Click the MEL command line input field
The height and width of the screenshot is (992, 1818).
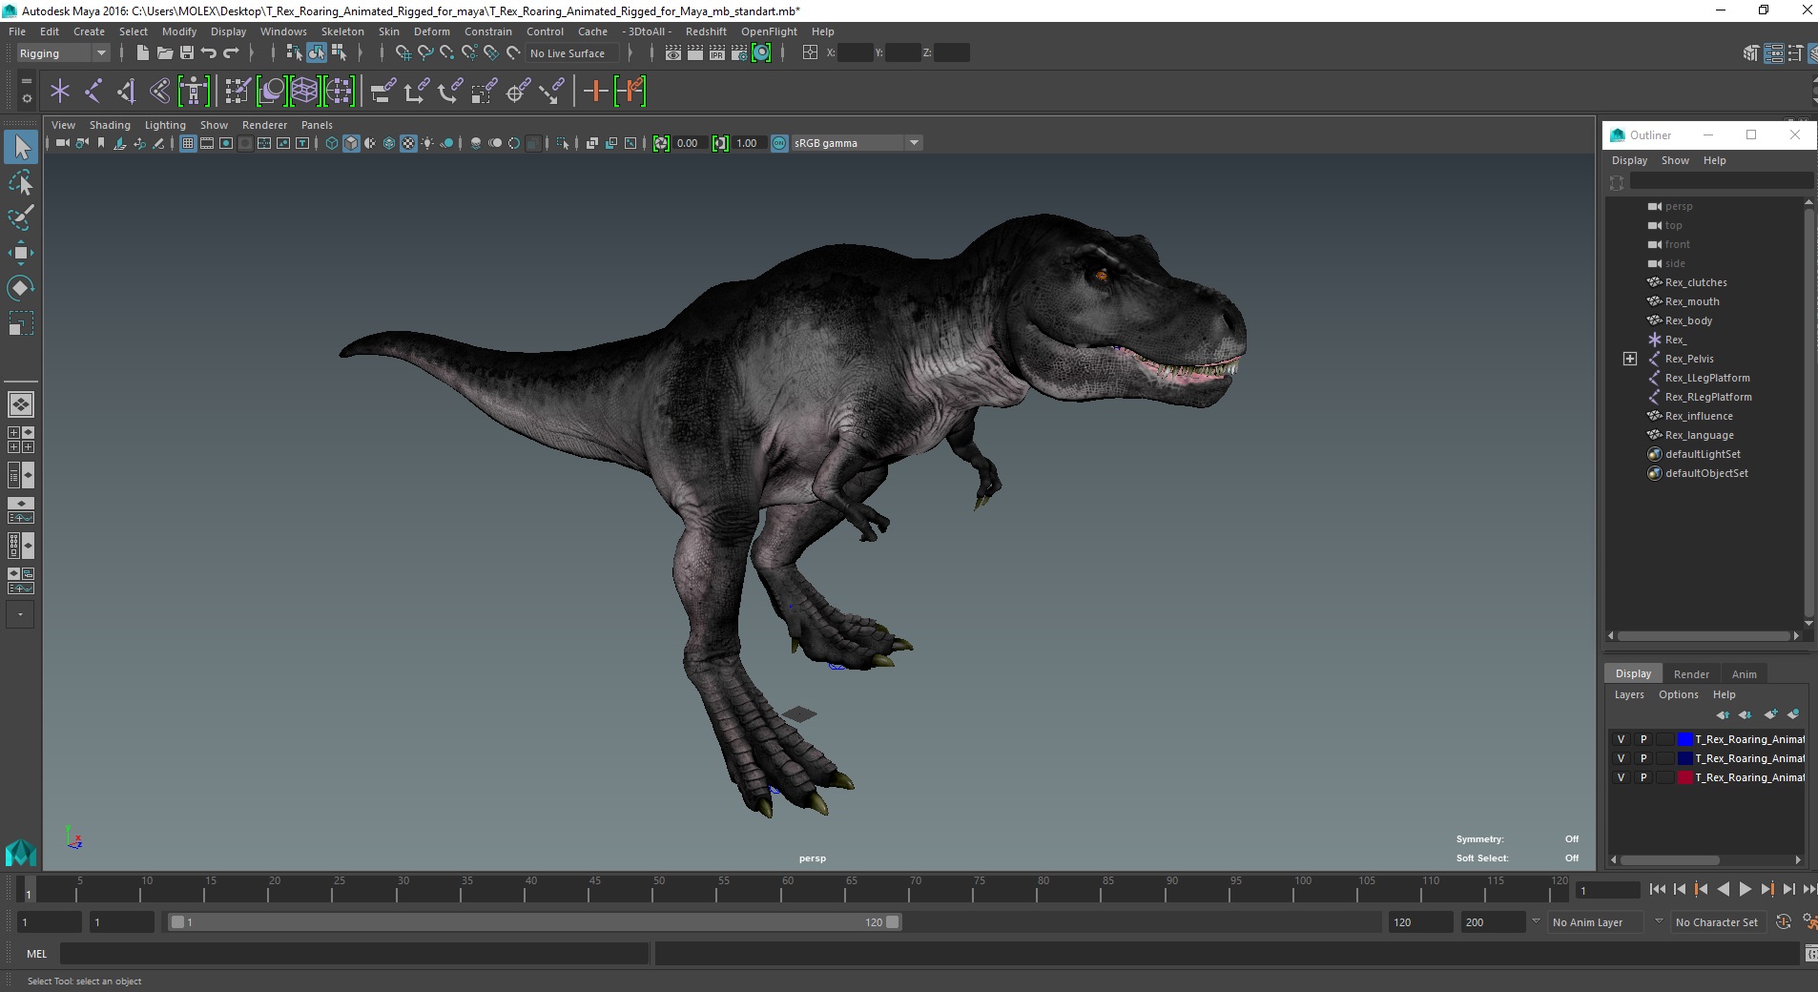pos(354,953)
